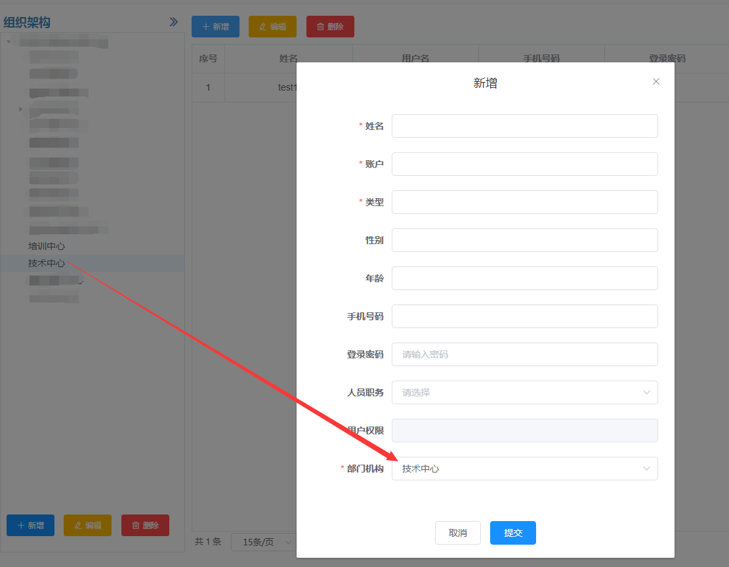Focus the 类型 input field
This screenshot has height=567, width=729.
pyautogui.click(x=524, y=202)
